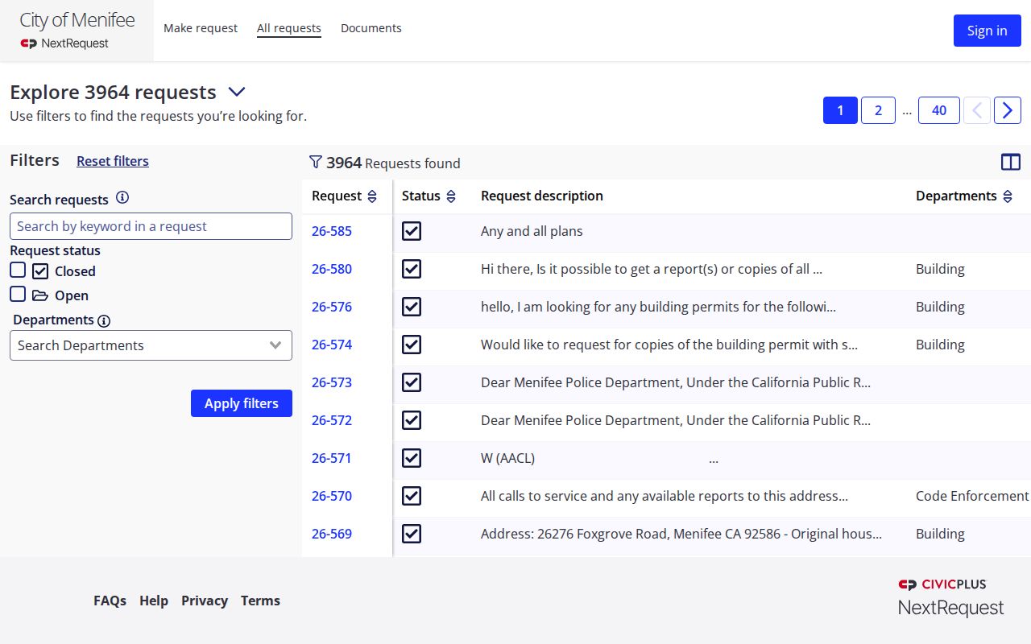Open request 26-572
Image resolution: width=1031 pixels, height=644 pixels.
coord(332,420)
